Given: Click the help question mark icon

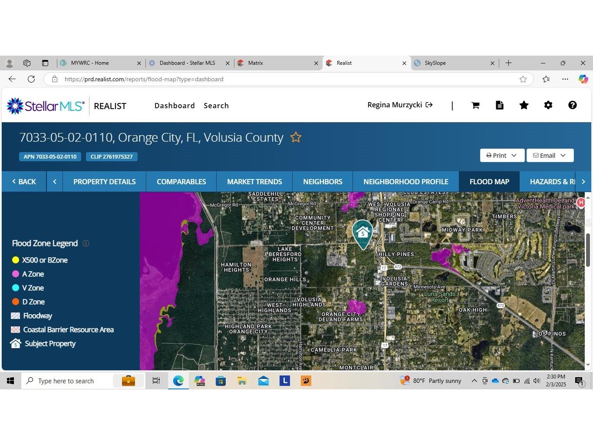Looking at the screenshot, I should coord(573,105).
